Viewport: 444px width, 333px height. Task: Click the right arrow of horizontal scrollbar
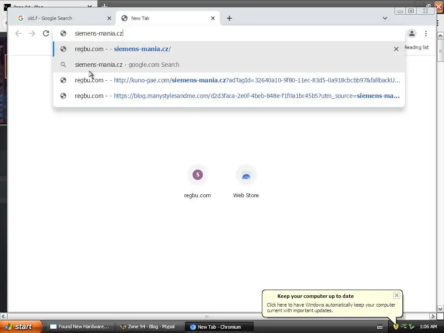pyautogui.click(x=433, y=316)
